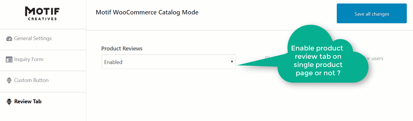Click the General Settings gauge icon

click(9, 39)
